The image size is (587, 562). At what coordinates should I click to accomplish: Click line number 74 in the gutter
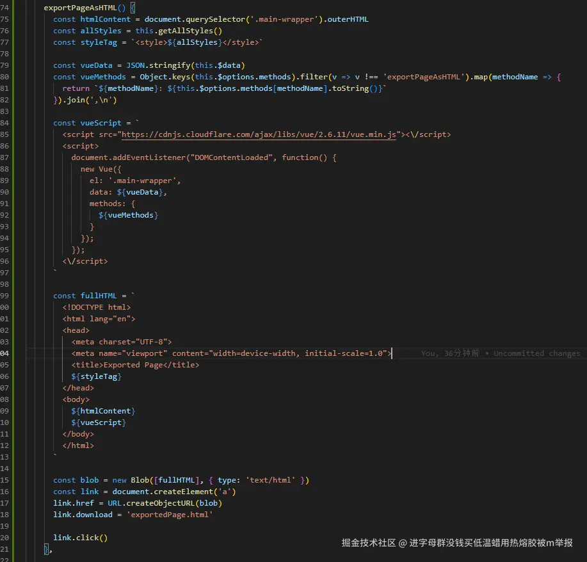point(5,8)
